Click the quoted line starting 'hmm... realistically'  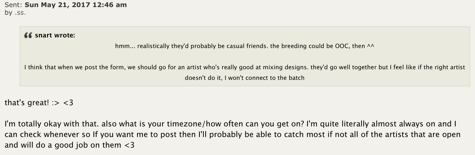tap(245, 46)
